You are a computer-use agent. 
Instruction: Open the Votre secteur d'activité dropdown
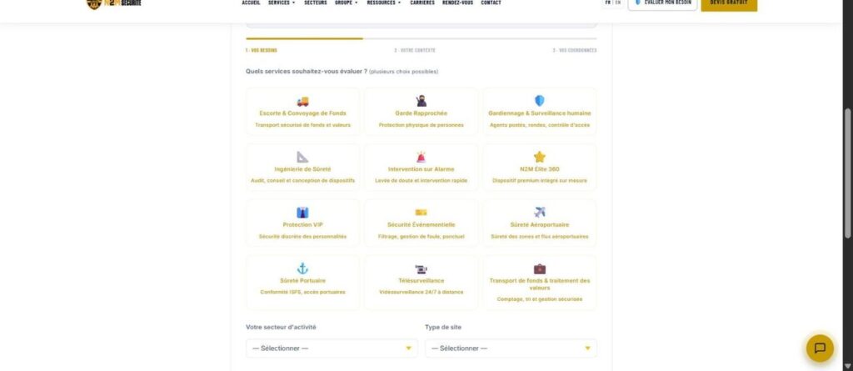click(332, 348)
